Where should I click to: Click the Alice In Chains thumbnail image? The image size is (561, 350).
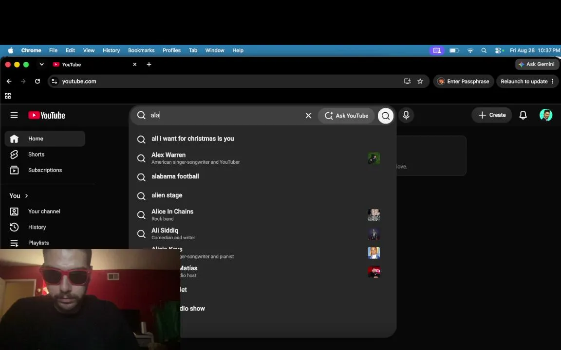(x=374, y=215)
